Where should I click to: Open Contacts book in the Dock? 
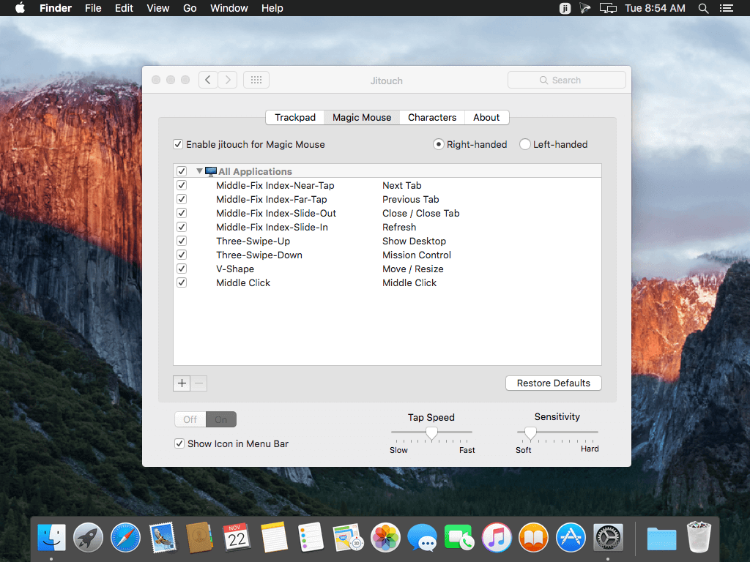(x=199, y=537)
